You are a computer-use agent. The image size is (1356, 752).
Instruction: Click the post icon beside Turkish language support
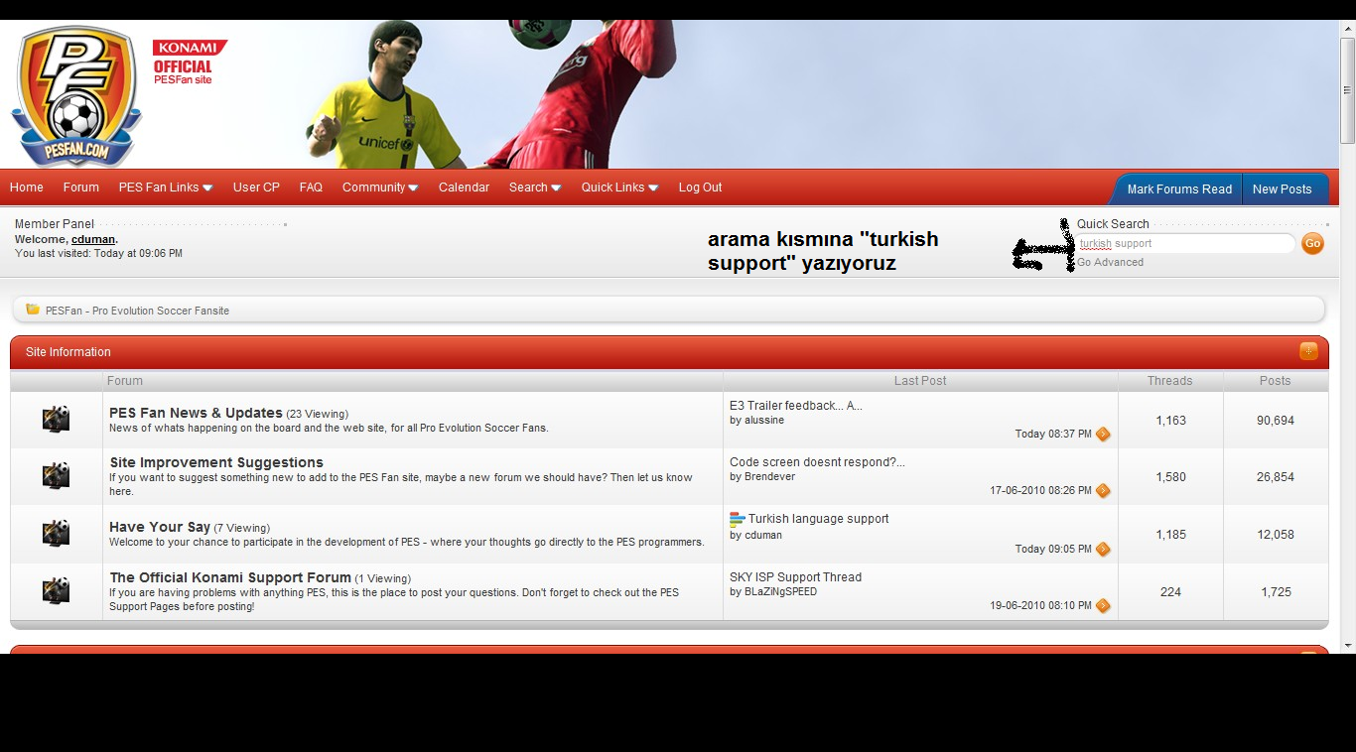pyautogui.click(x=737, y=519)
